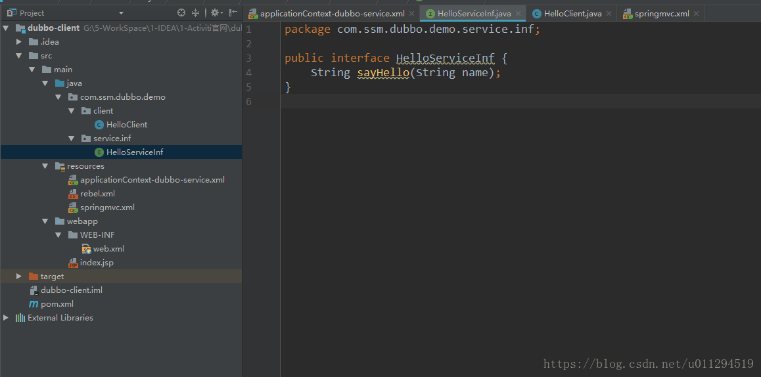Click the interface icon on HelloServiceInf.java tab
Viewport: 761px width, 377px height.
pyautogui.click(x=430, y=14)
